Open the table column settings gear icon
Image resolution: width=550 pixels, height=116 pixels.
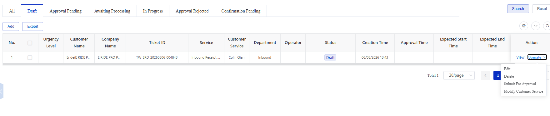pyautogui.click(x=524, y=26)
